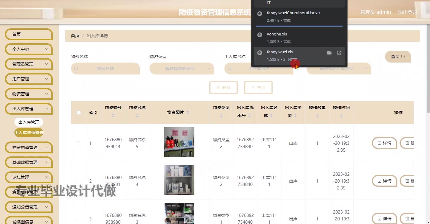Show fangyiwuzi.xls in folder icon
430x224 pixels.
(x=329, y=53)
